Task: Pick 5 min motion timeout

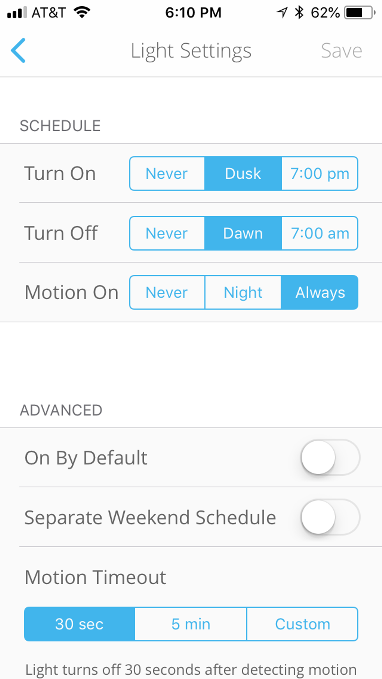Action: [191, 624]
